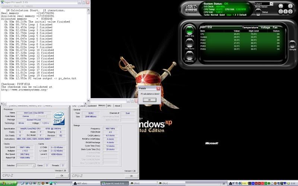The height and width of the screenshot is (186, 298).
Task: Open the OC Guru panel
Action: [x=189, y=42]
